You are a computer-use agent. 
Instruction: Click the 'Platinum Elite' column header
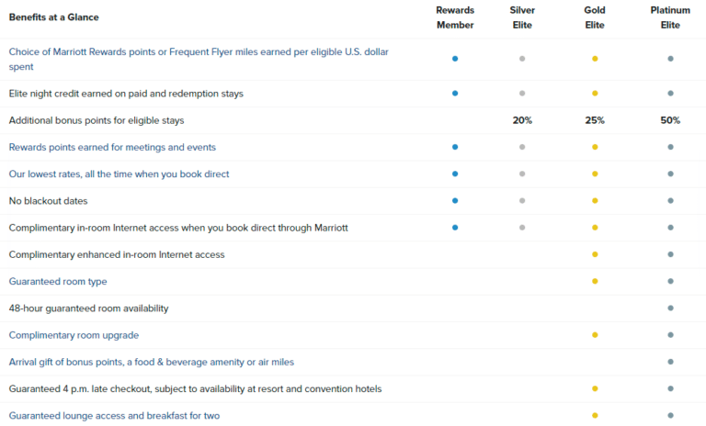coord(671,17)
